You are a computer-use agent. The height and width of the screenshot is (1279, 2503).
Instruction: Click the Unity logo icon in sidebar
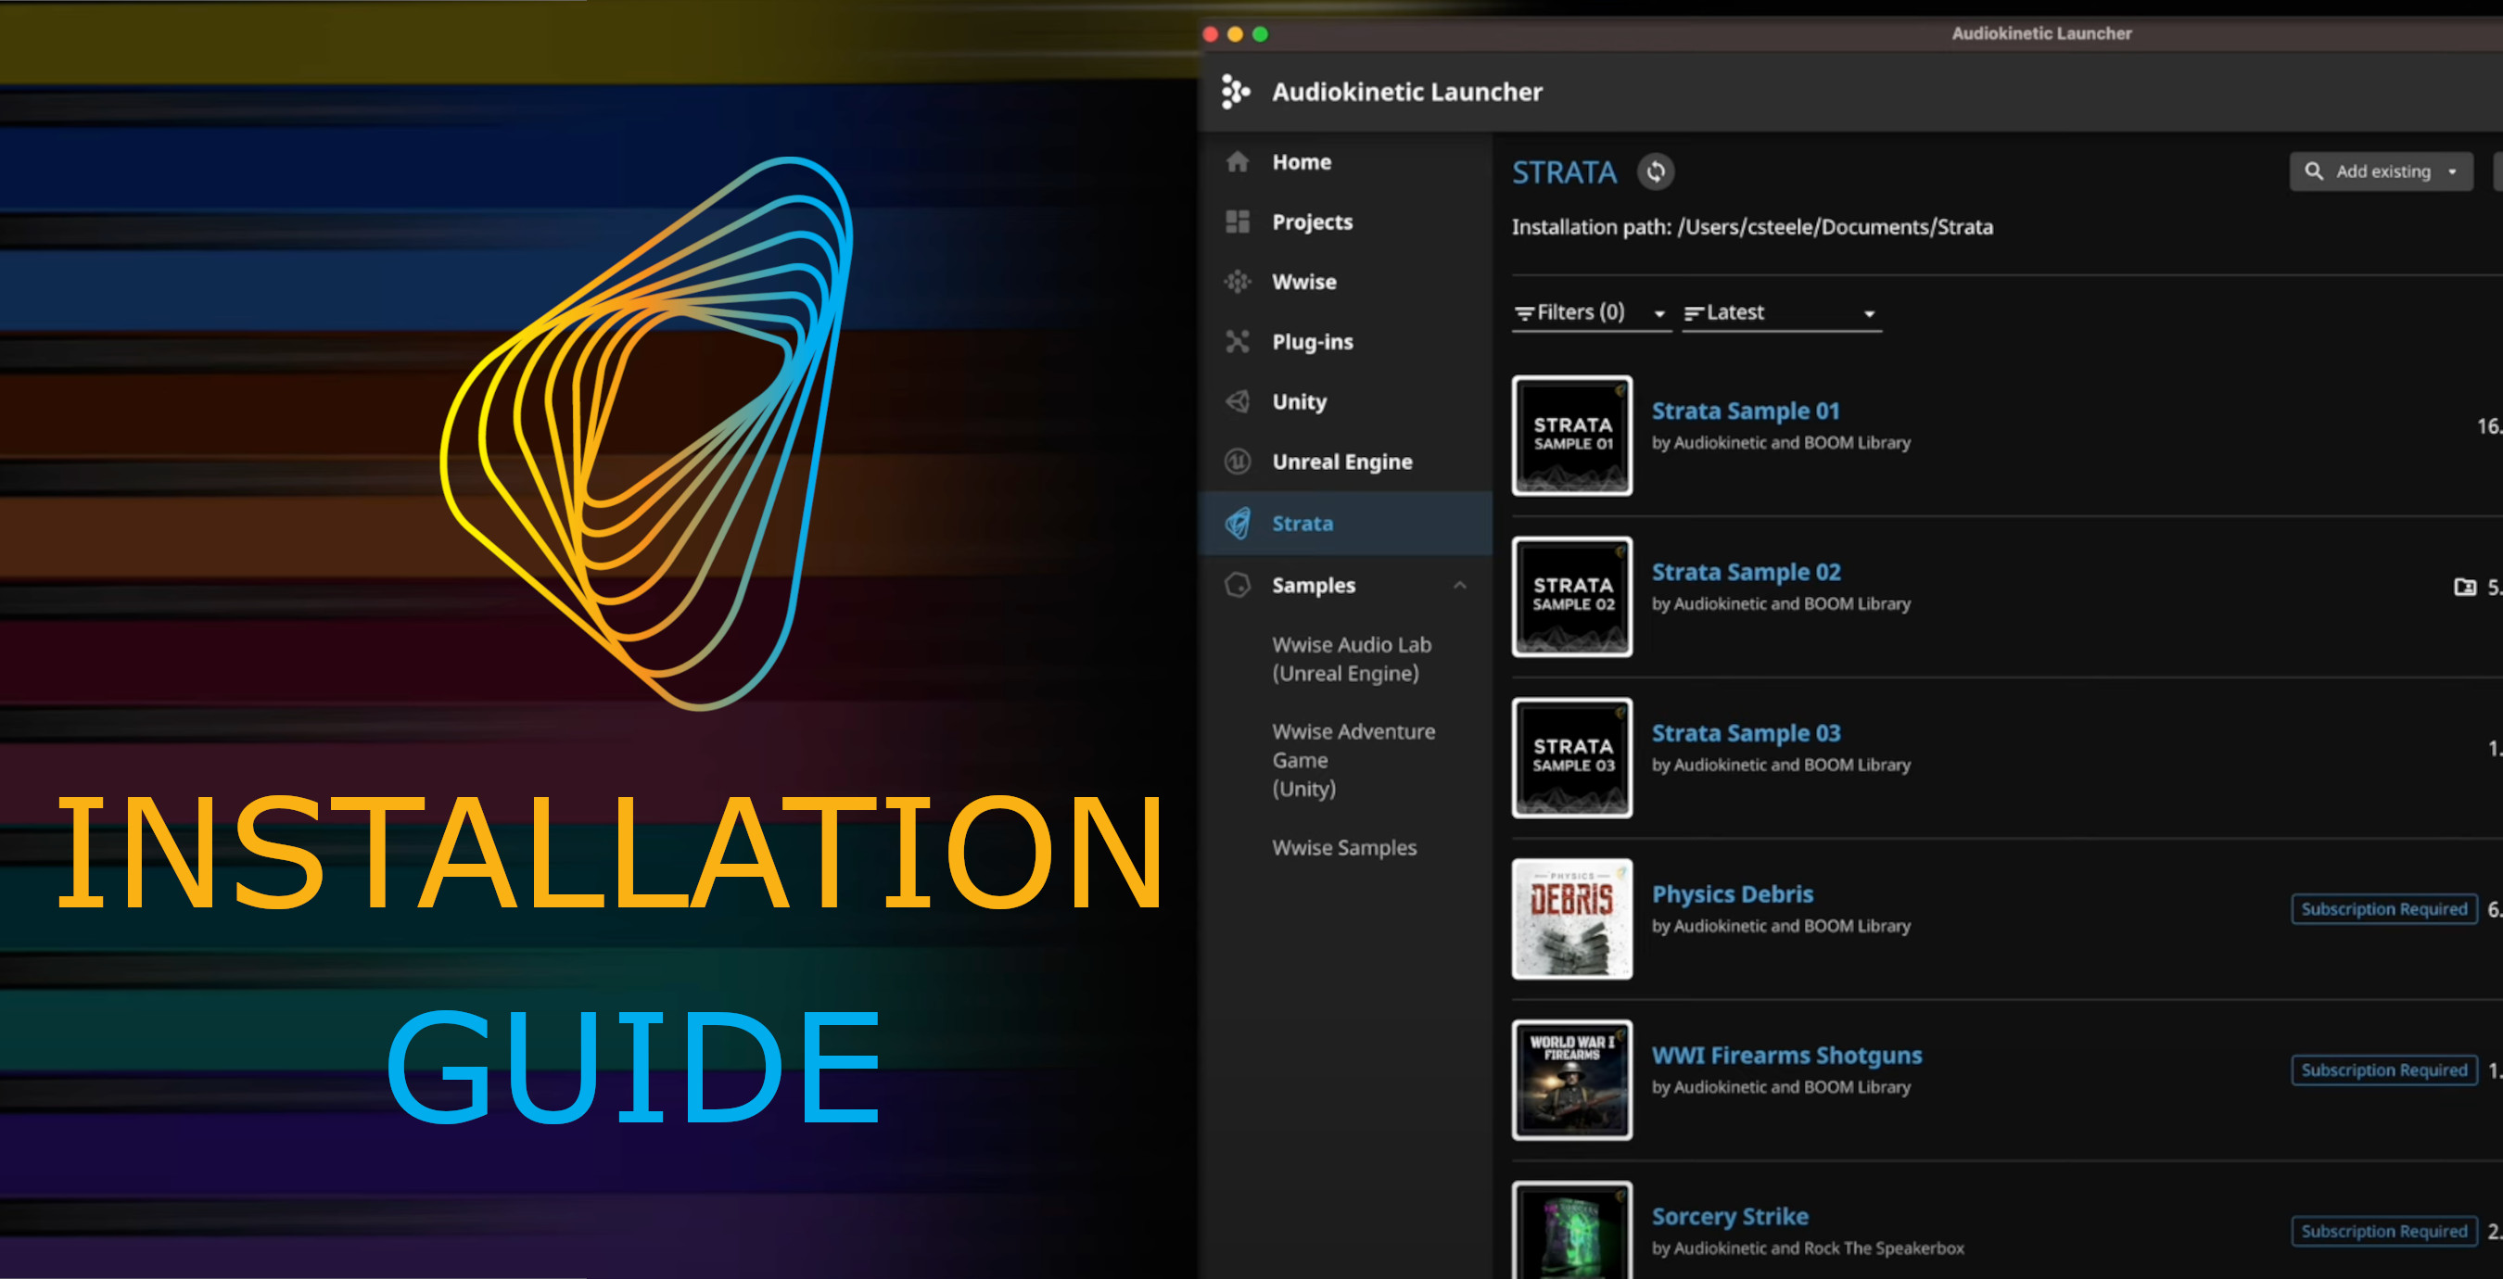1237,401
